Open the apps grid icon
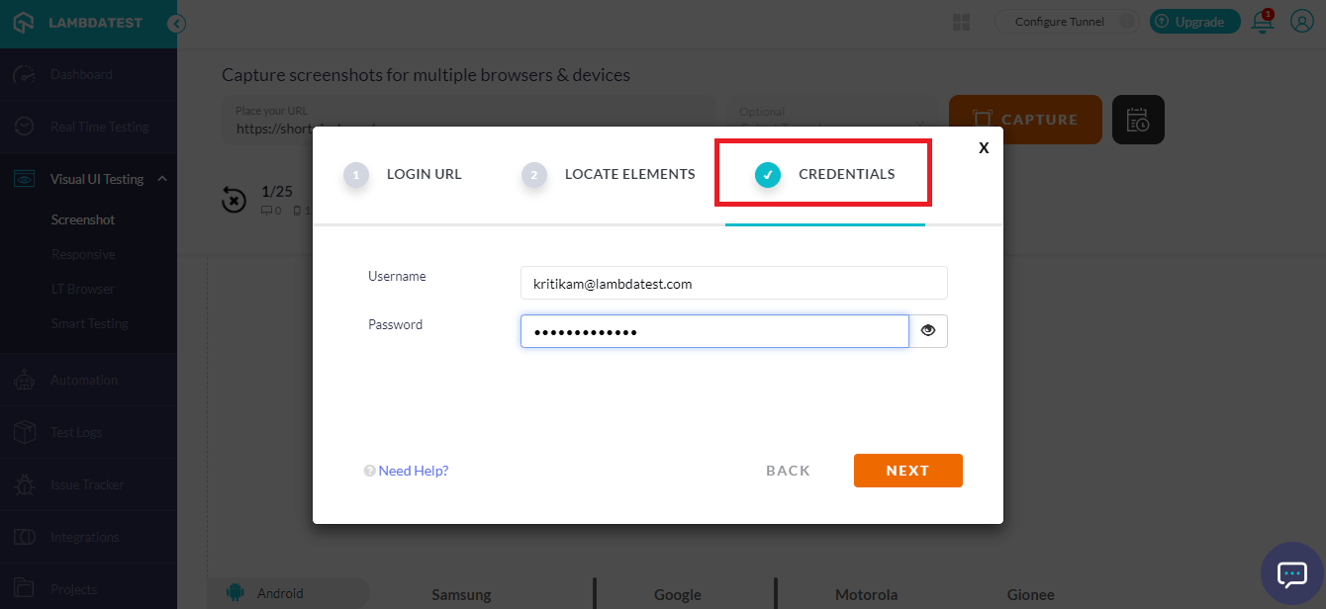Viewport: 1326px width, 609px height. [961, 22]
